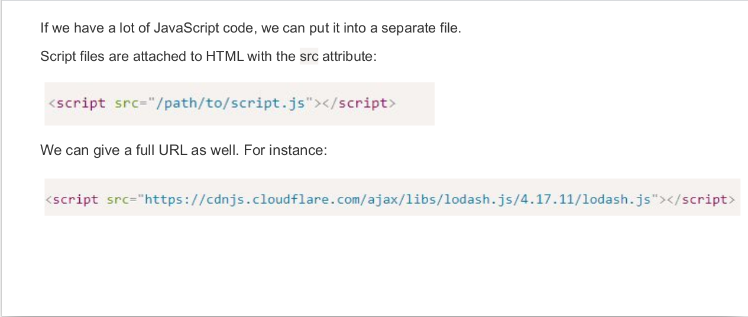
Task: Click the word 'attribute:' after the src highlight
Action: click(349, 57)
